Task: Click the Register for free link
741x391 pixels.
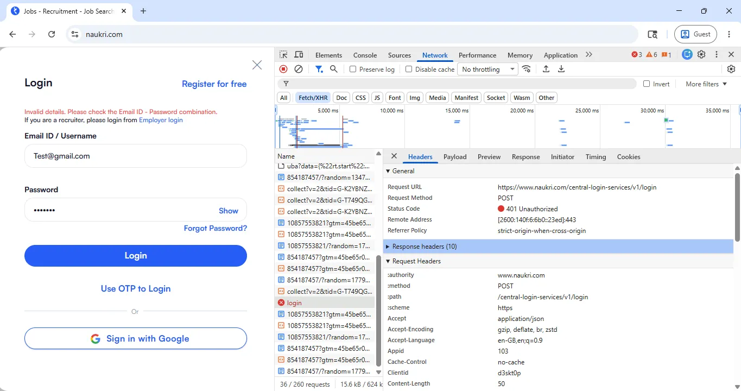Action: (214, 84)
